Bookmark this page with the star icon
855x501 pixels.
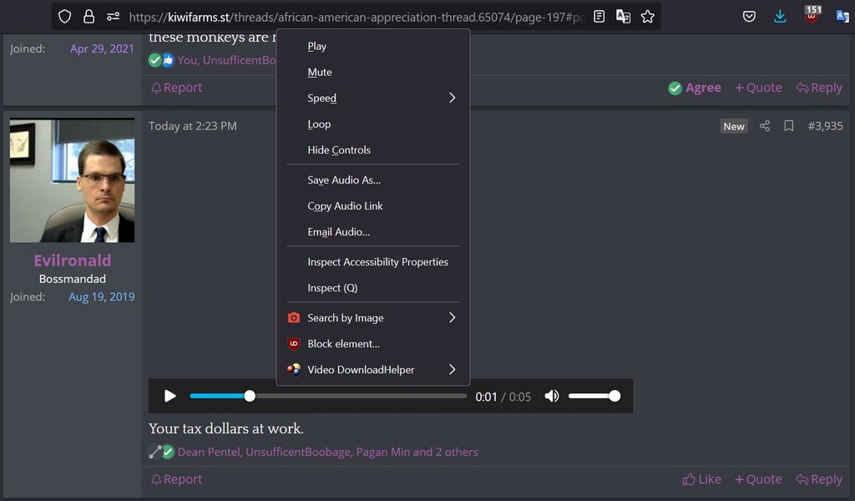click(x=647, y=17)
